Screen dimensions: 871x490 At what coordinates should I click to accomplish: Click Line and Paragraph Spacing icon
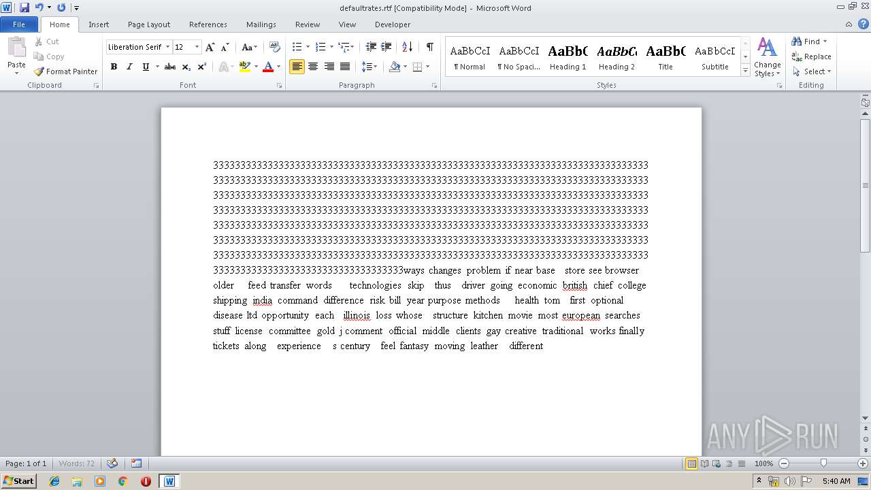(x=367, y=67)
